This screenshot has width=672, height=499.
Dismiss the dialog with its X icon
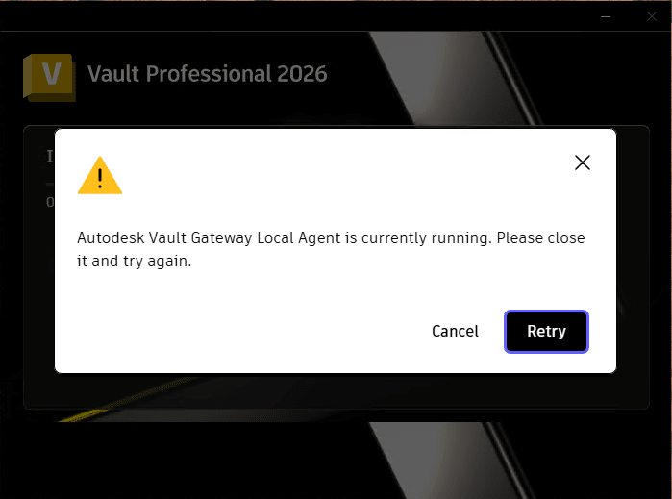(582, 162)
